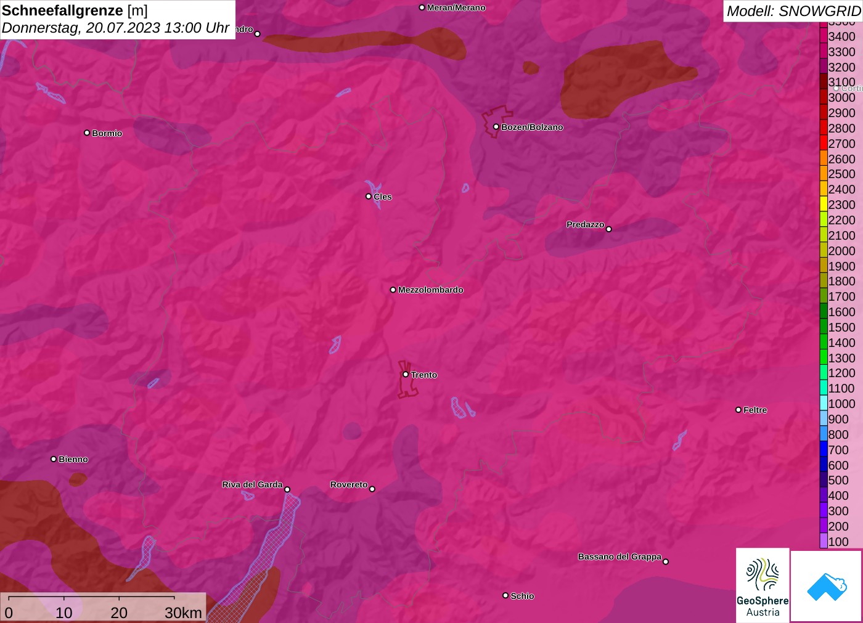The image size is (863, 623).
Task: Click the Bassano del Grappa marker dot
Action: coord(666,561)
